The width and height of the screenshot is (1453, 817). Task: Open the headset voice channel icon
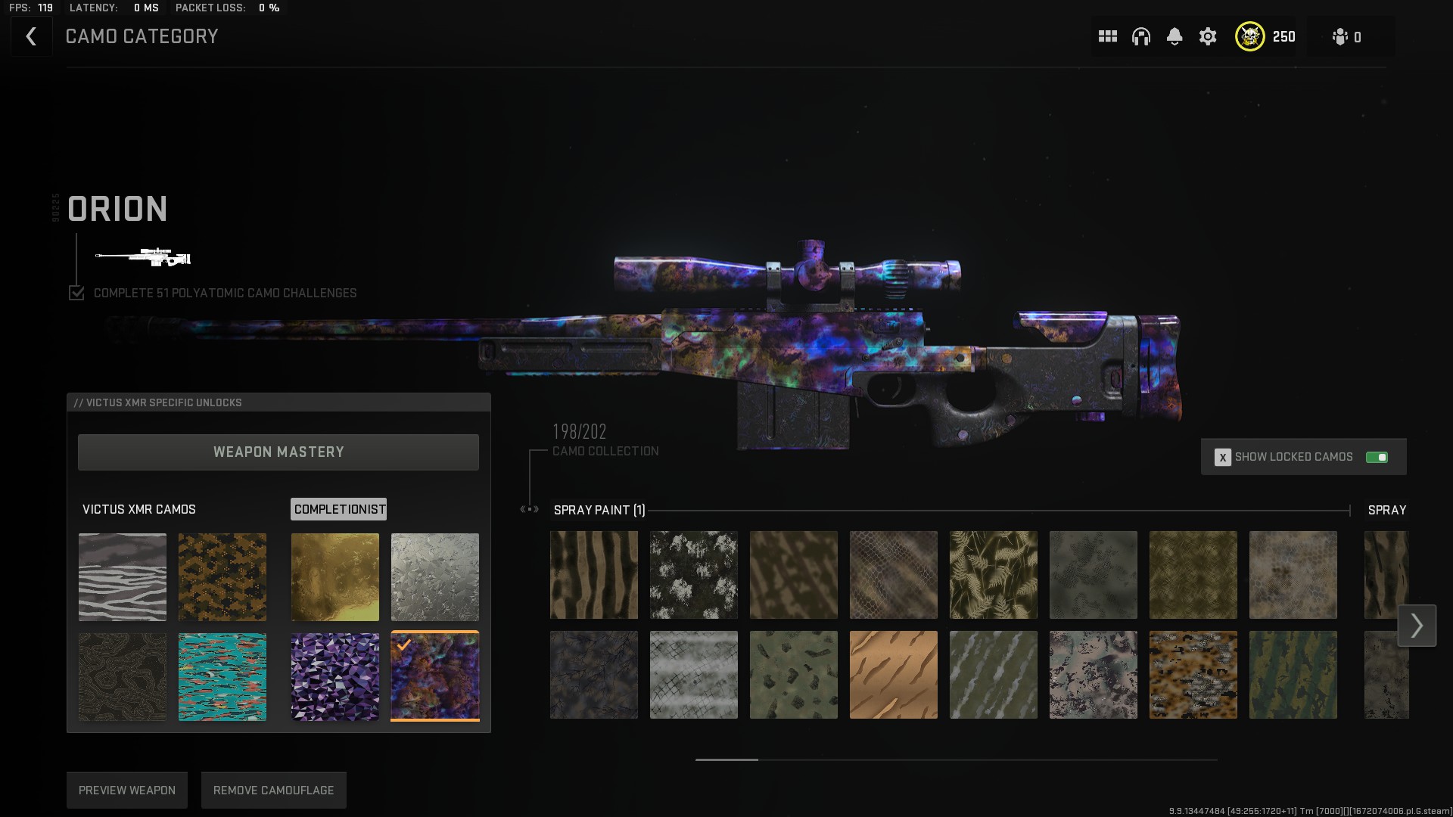pos(1140,36)
